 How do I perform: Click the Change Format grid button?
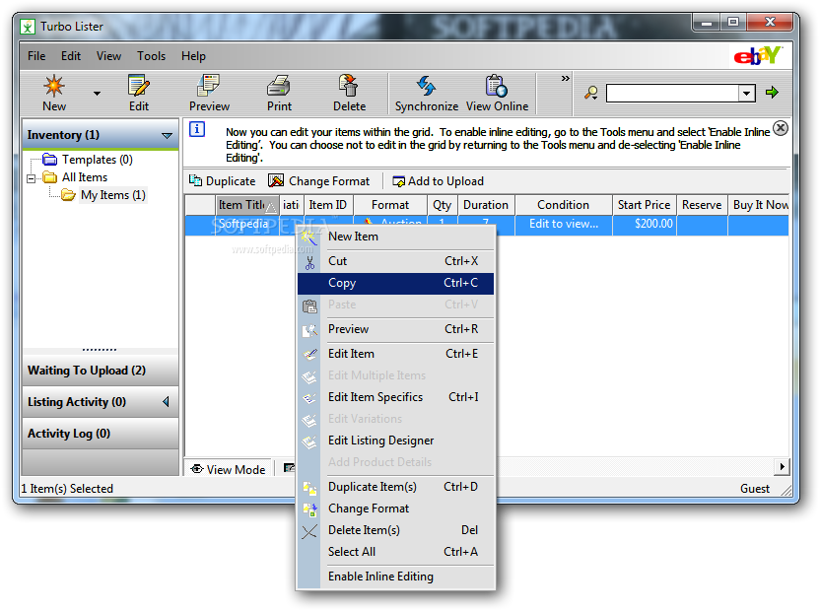[x=319, y=181]
